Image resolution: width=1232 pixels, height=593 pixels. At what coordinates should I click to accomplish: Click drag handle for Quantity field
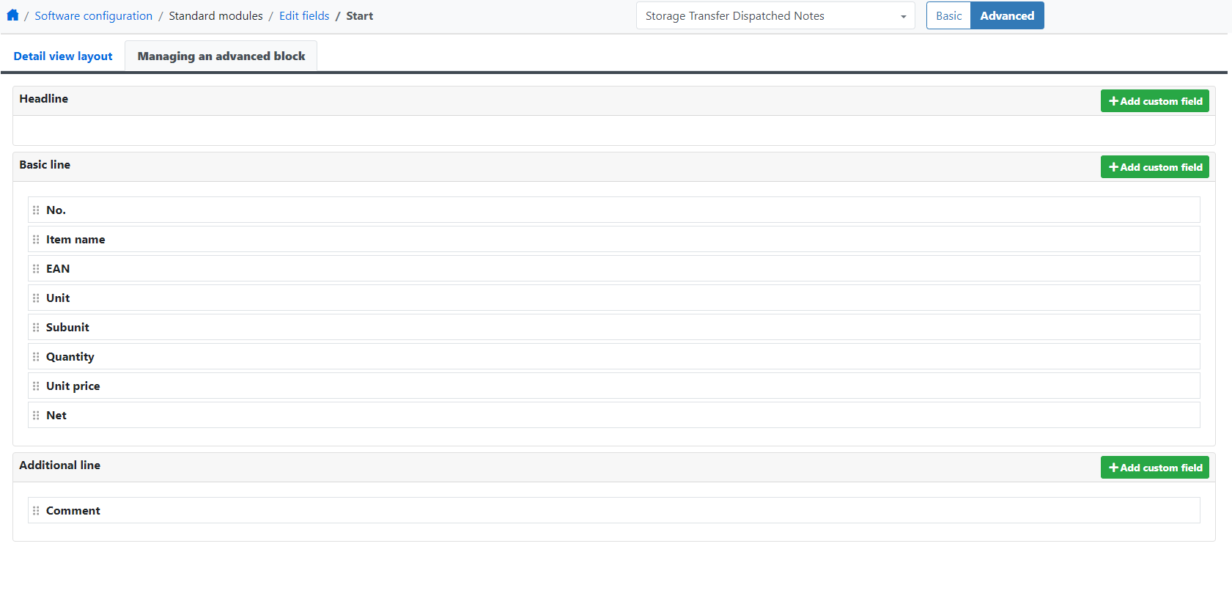point(36,356)
